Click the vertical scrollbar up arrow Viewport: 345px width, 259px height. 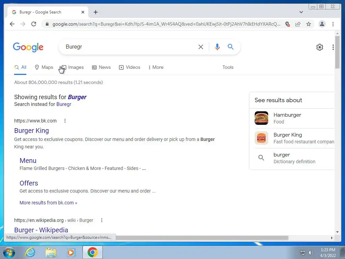pos(338,33)
